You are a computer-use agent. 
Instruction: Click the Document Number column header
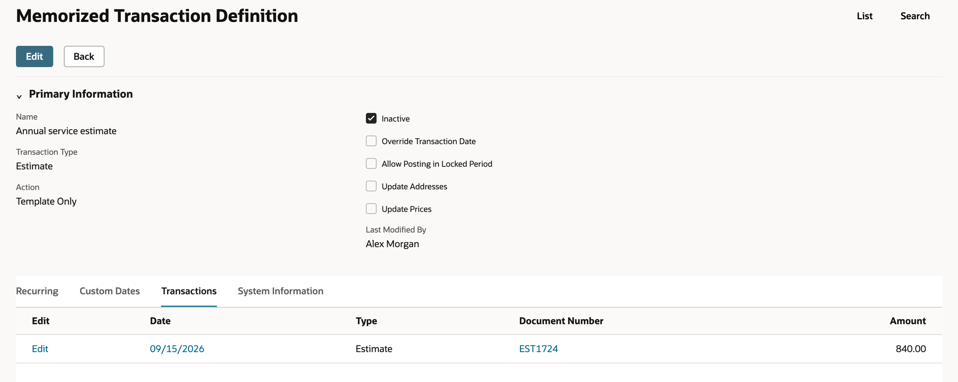[561, 321]
